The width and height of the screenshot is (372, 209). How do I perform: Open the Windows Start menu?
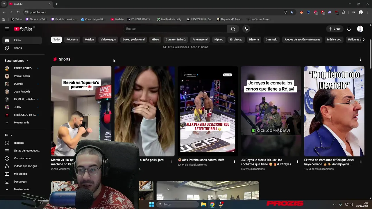[x=151, y=204]
